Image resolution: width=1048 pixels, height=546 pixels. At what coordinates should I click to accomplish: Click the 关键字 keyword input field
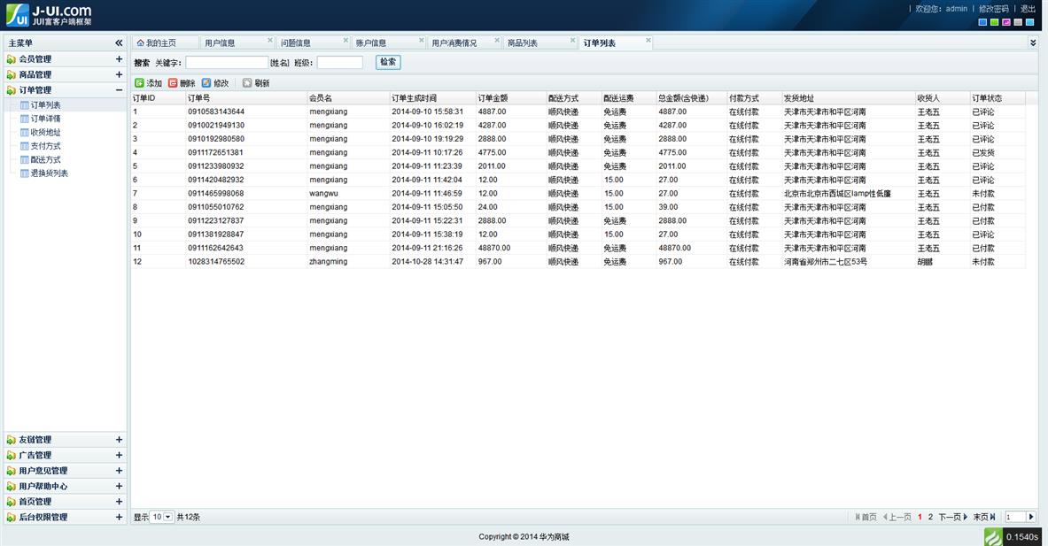(227, 63)
